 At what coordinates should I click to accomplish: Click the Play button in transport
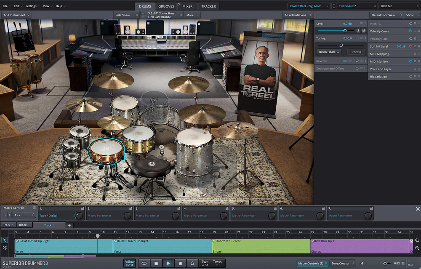click(168, 264)
